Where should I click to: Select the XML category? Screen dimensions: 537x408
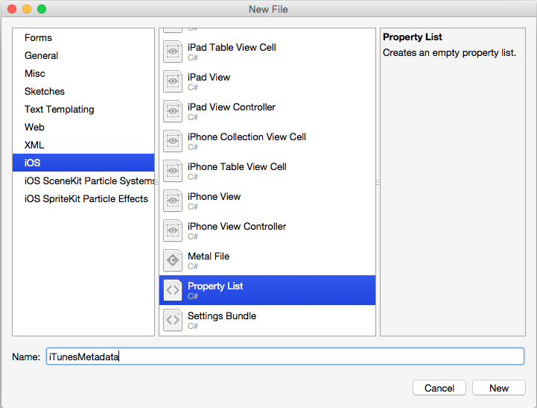[x=34, y=145]
